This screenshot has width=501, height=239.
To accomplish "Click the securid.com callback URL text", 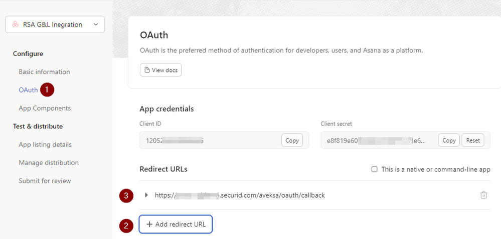I will (x=240, y=195).
